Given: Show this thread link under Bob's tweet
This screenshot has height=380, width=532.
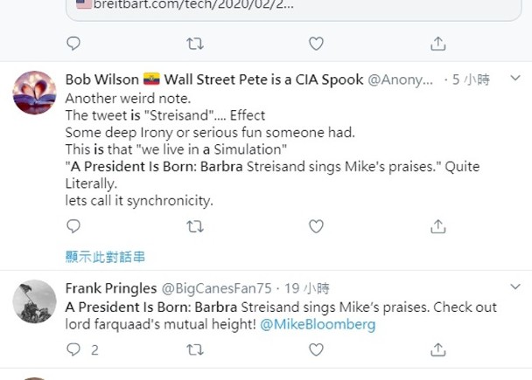Looking at the screenshot, I should tap(105, 256).
